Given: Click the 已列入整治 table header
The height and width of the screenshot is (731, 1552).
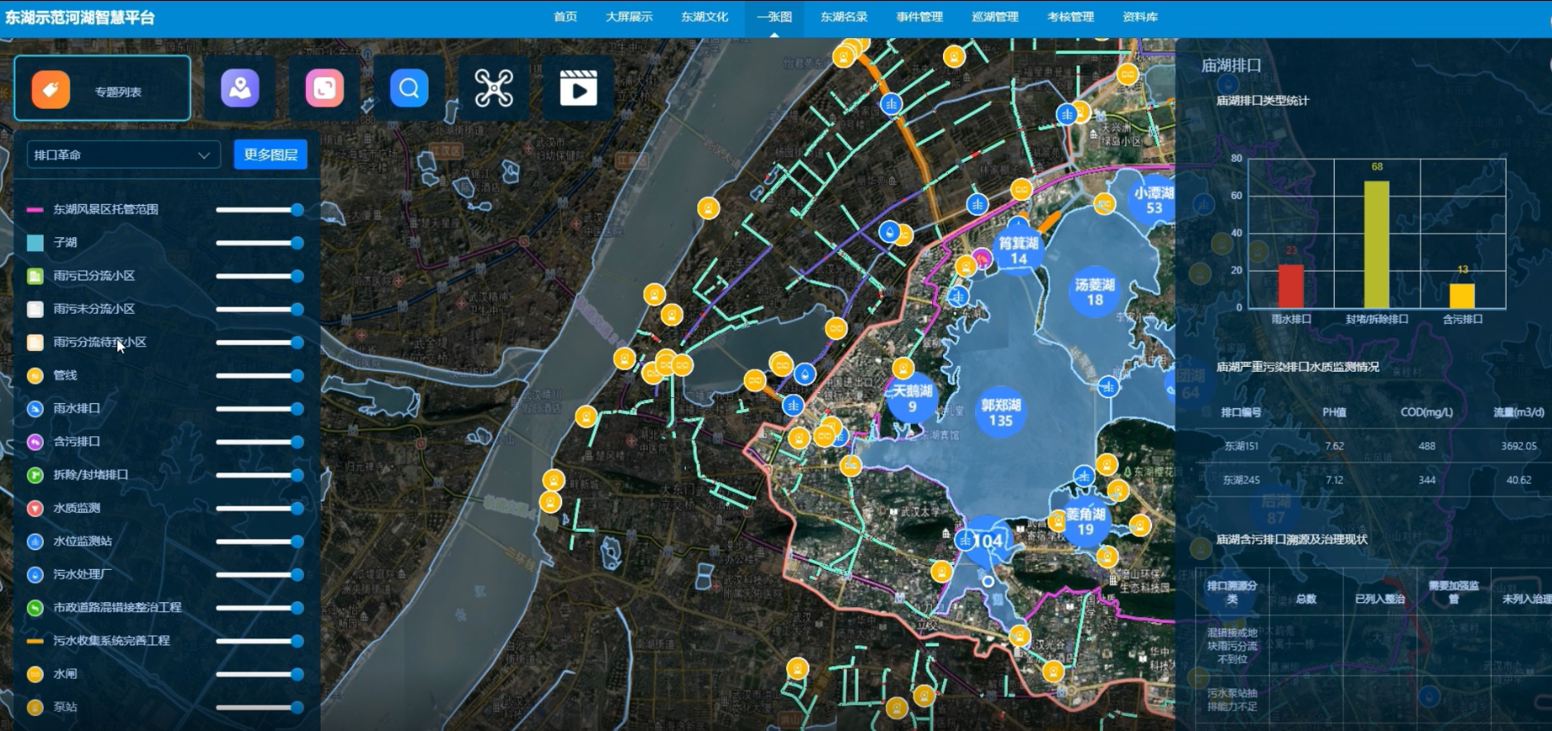Looking at the screenshot, I should tap(1380, 599).
